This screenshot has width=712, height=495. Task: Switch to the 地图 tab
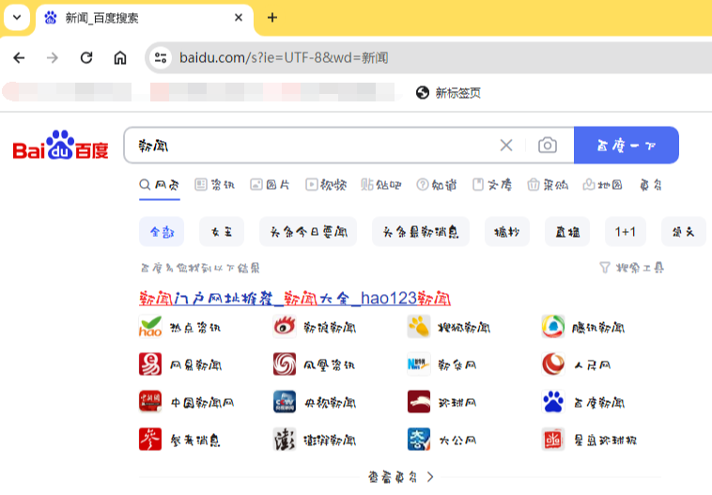pyautogui.click(x=603, y=185)
